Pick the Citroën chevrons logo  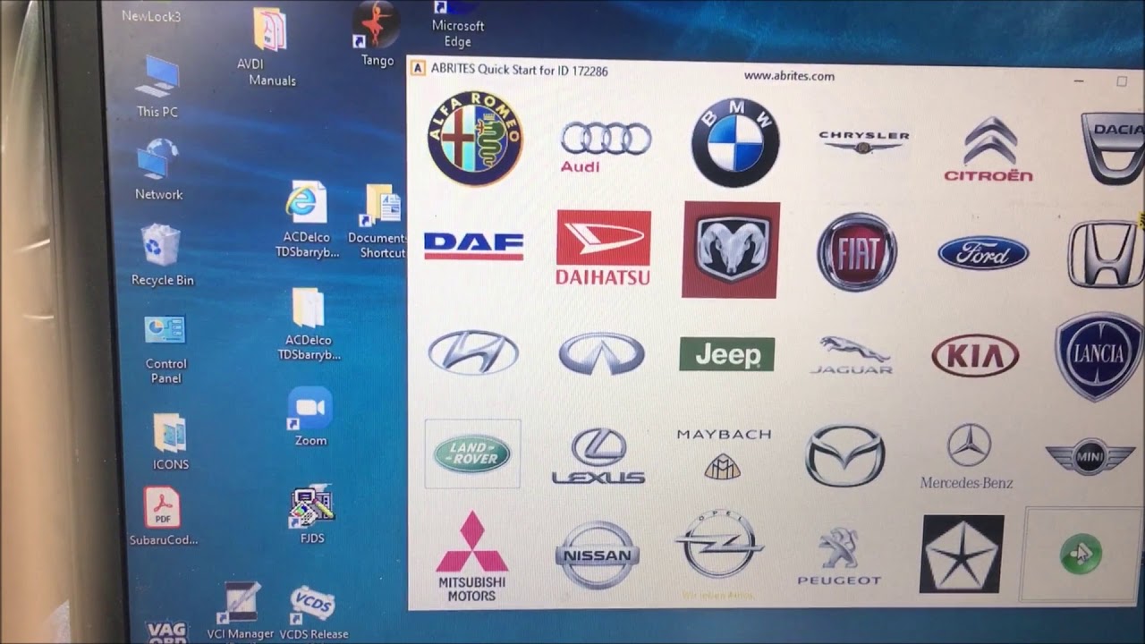[x=988, y=149]
